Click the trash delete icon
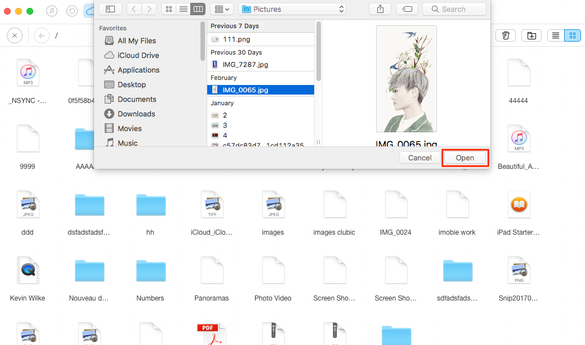Viewport: 585px width, 345px height. point(506,35)
